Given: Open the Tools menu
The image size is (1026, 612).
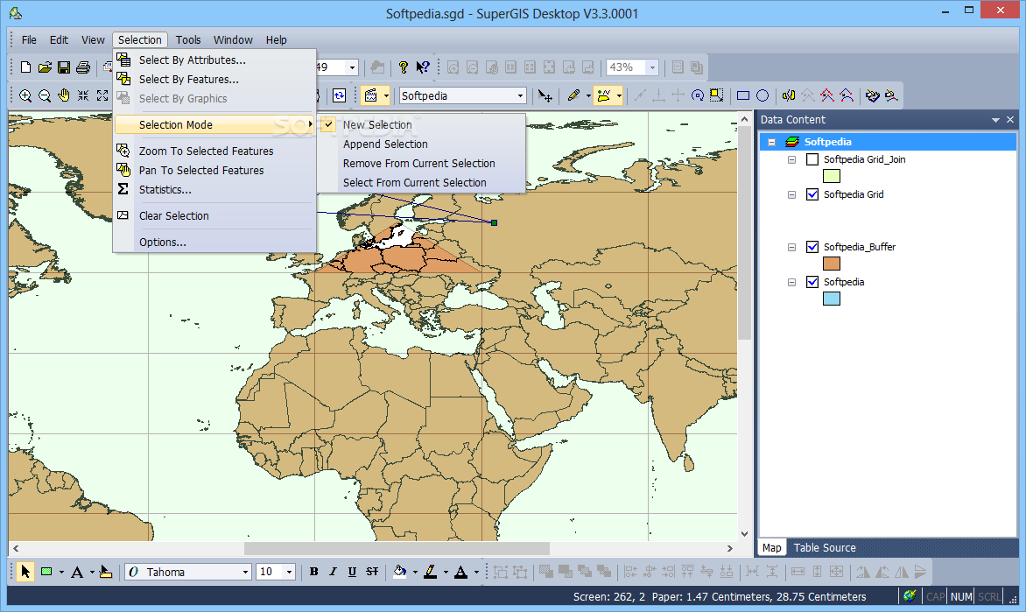Looking at the screenshot, I should pos(188,40).
